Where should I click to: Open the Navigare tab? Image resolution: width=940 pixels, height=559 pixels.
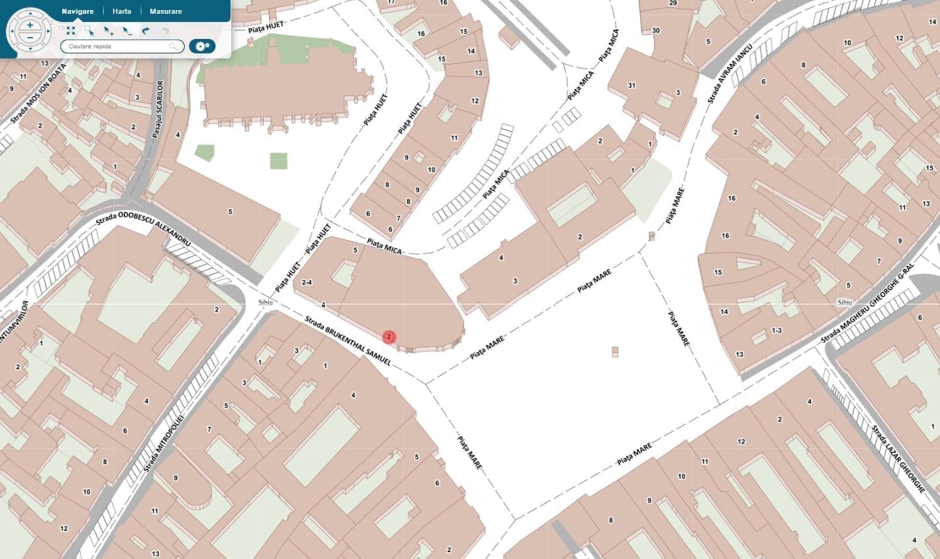78,11
